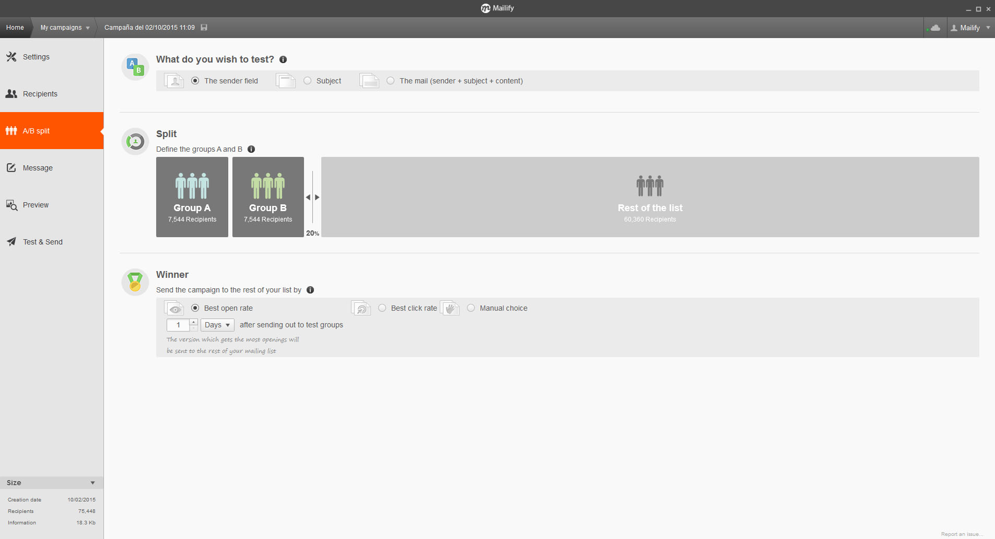Viewport: 995px width, 539px height.
Task: Open the Days unit dropdown
Action: (x=217, y=325)
